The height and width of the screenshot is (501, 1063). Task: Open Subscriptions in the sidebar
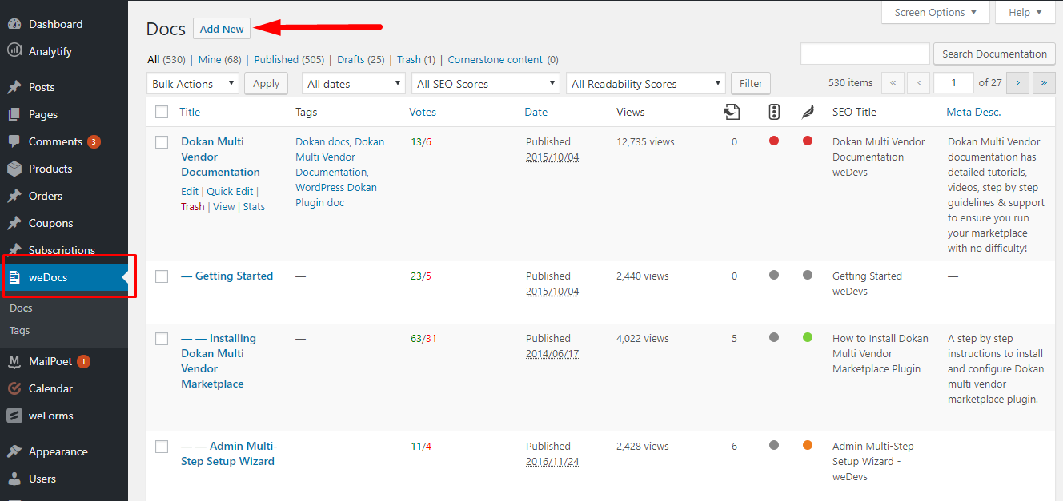[62, 250]
